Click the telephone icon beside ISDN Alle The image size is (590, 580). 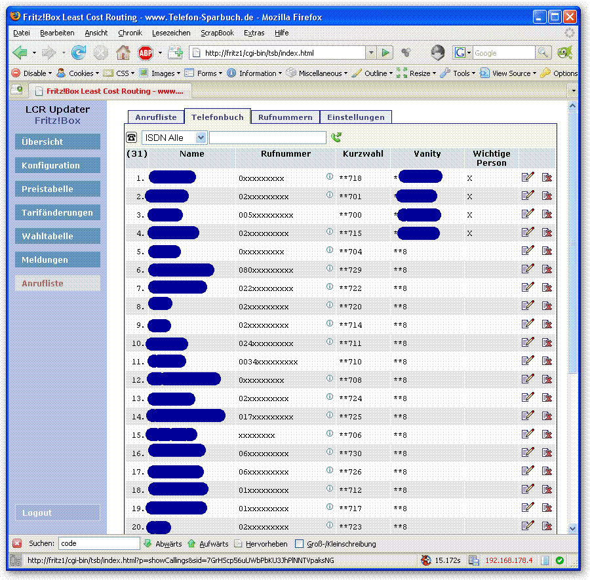(131, 137)
